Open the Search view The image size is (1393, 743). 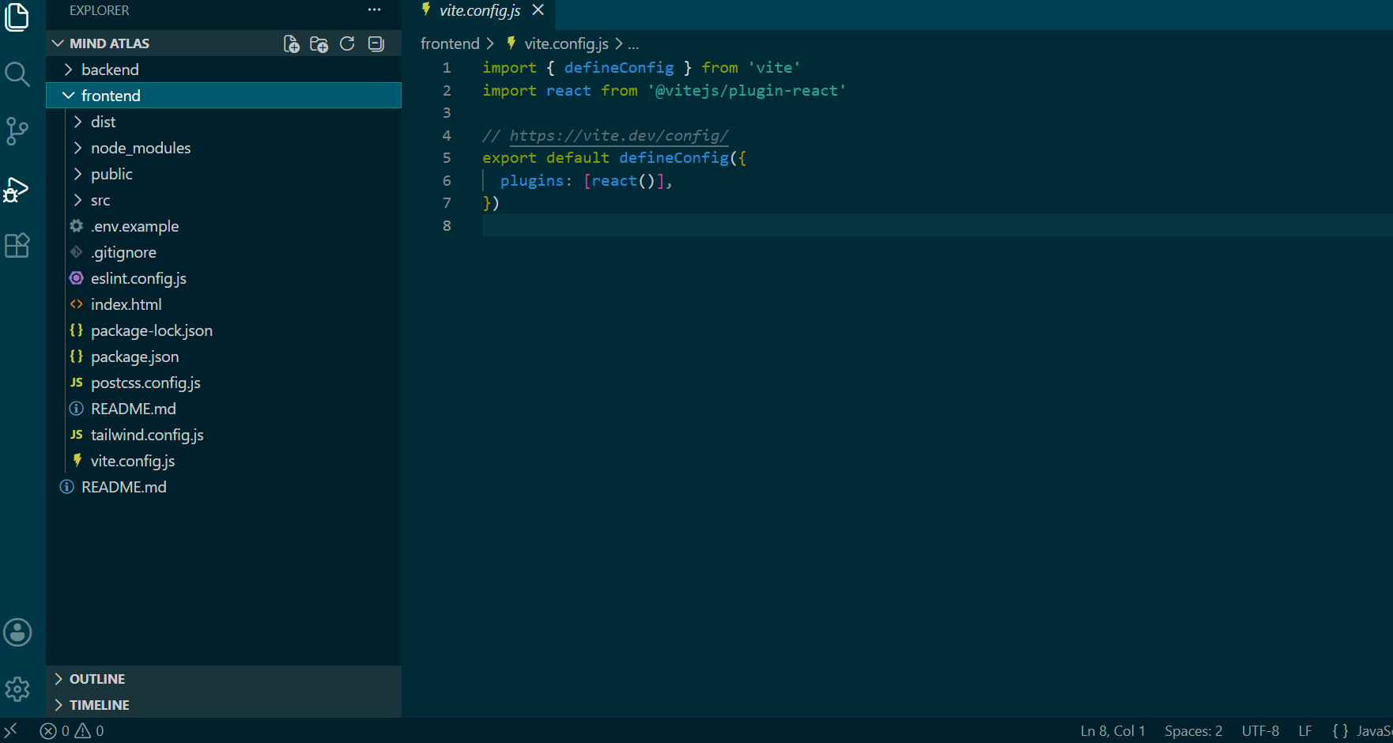tap(17, 74)
